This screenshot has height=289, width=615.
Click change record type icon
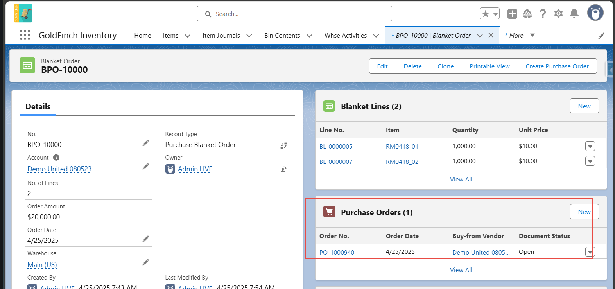(284, 145)
